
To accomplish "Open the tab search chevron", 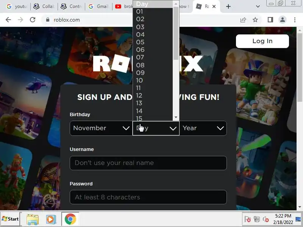I will tap(258, 6).
